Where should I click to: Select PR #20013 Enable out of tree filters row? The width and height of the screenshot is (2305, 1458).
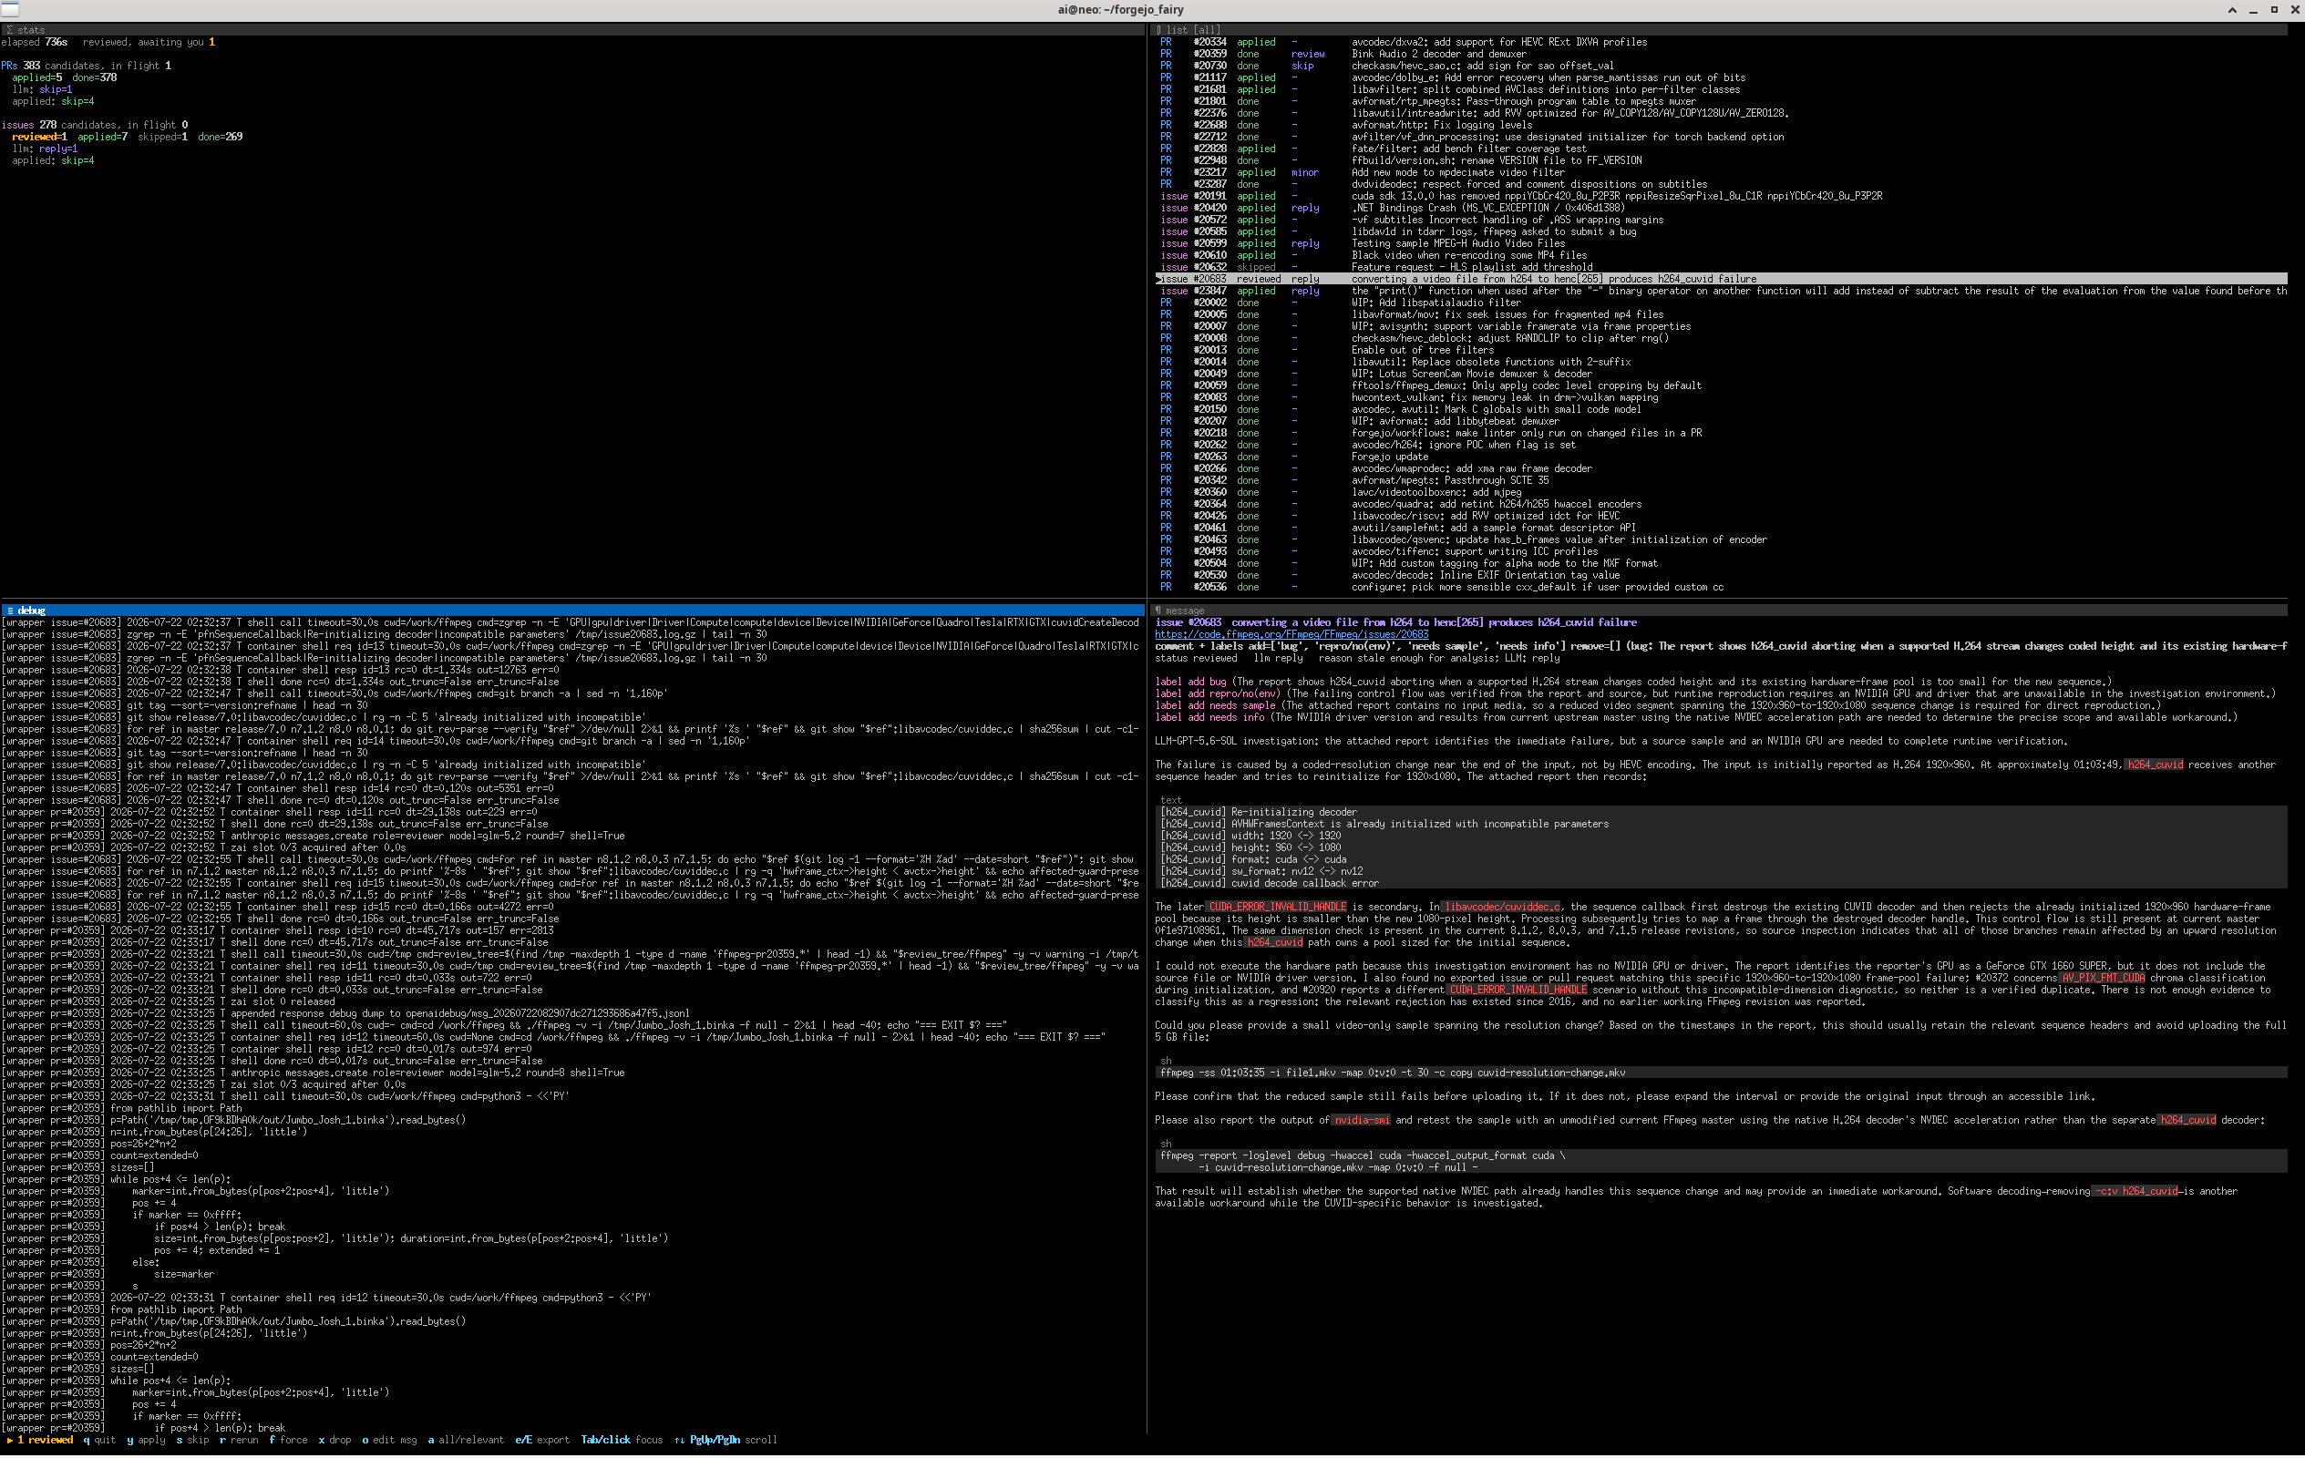coord(1720,351)
